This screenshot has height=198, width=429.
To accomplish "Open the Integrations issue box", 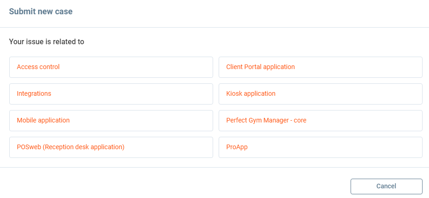I will 111,94.
